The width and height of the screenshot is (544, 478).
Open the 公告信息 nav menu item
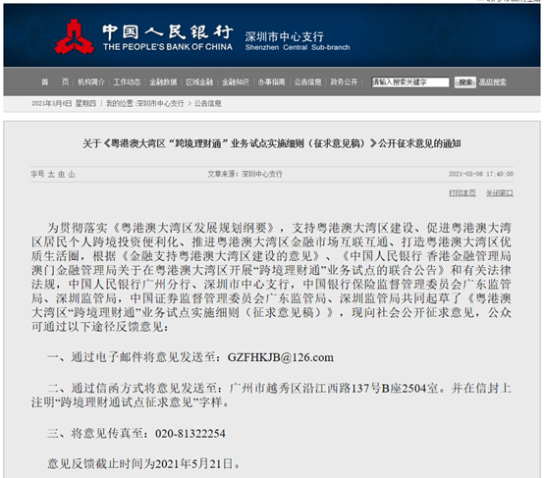(307, 82)
